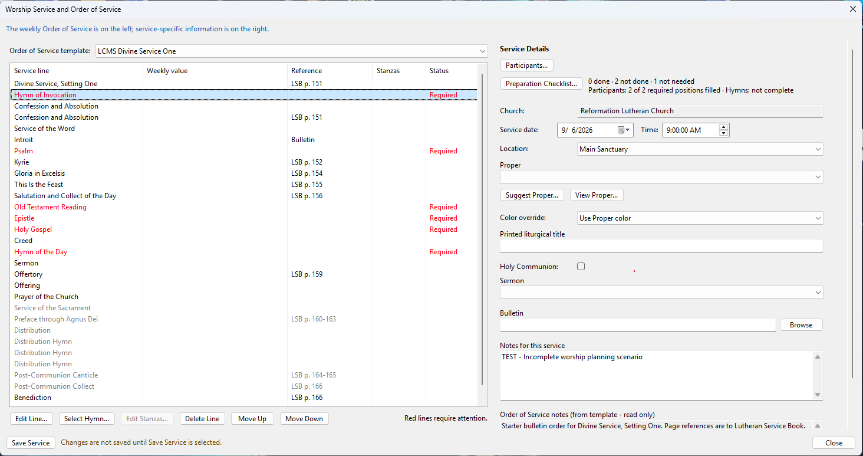
Task: Select the Hymn of the Day row
Action: [x=244, y=252]
